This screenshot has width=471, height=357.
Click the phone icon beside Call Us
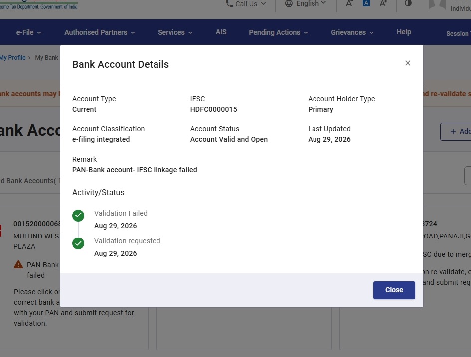229,4
